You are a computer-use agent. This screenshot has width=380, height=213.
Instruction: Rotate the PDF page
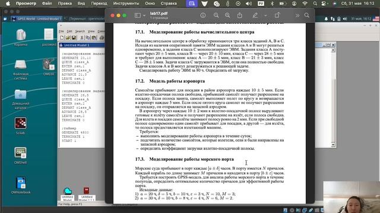pos(277,15)
